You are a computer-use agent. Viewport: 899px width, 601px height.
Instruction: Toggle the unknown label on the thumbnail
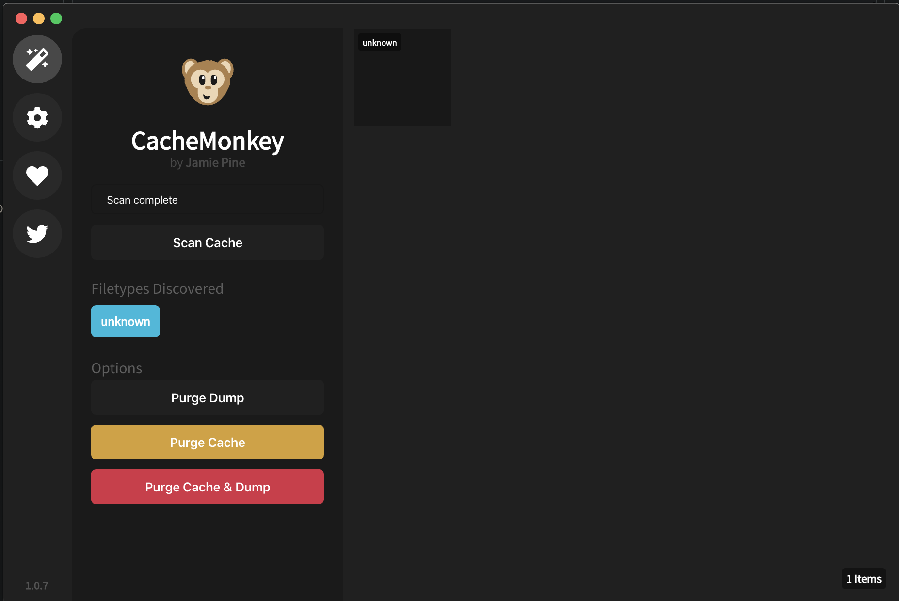click(379, 42)
